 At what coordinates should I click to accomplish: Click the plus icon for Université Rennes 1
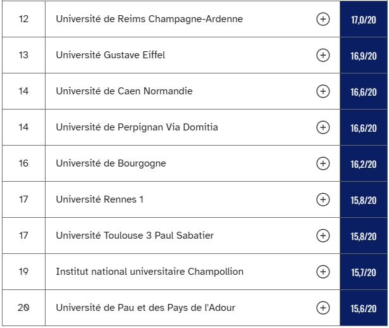point(323,199)
